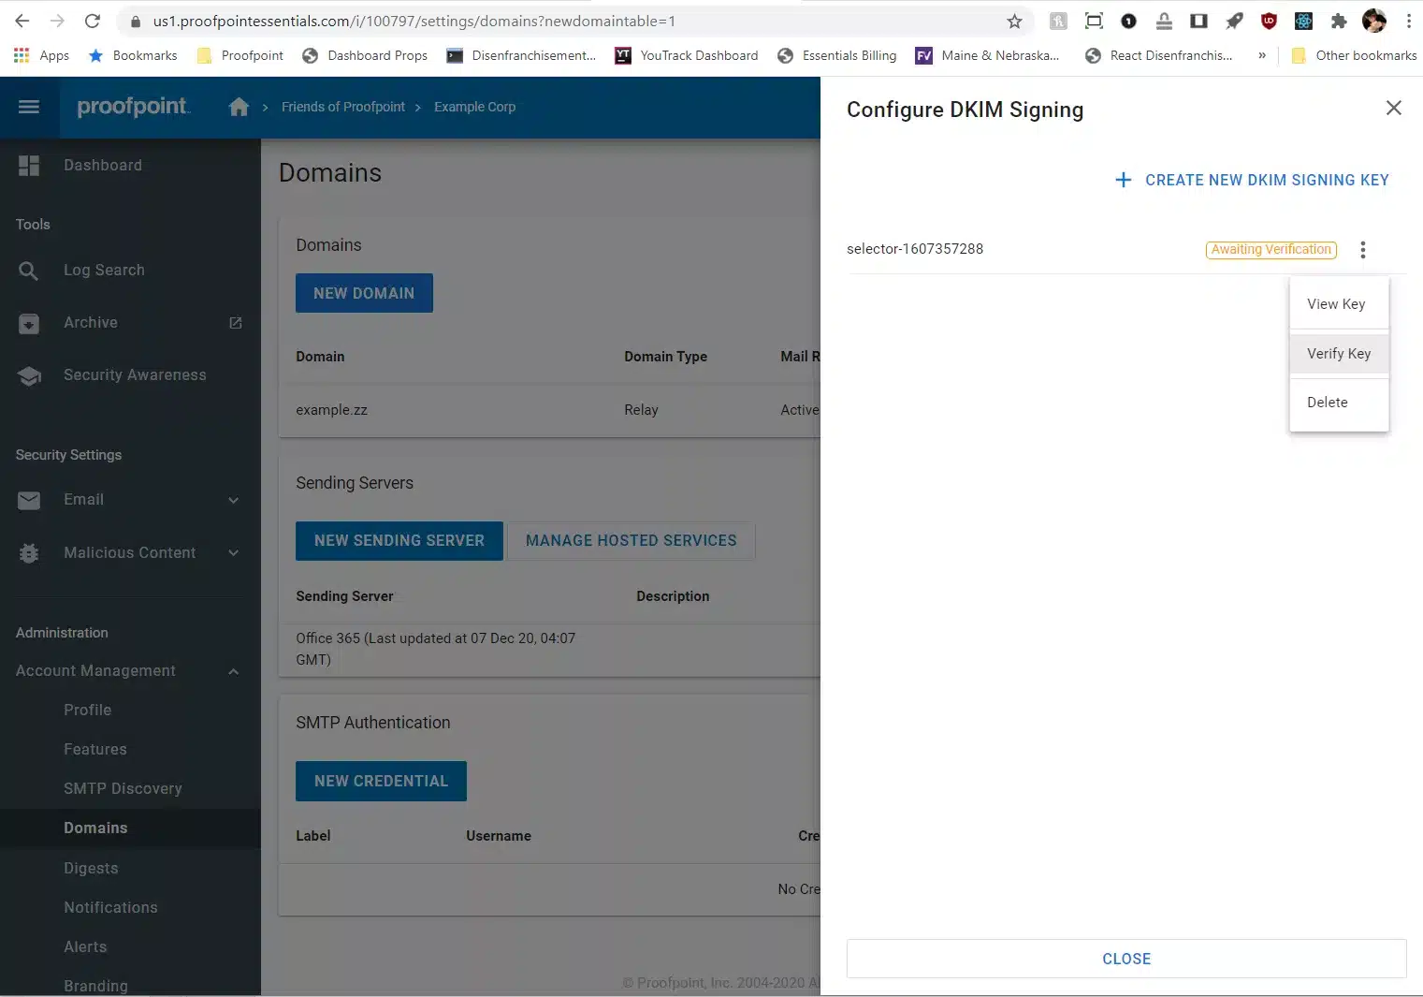Click the hamburger menu icon
The width and height of the screenshot is (1423, 997).
click(29, 107)
